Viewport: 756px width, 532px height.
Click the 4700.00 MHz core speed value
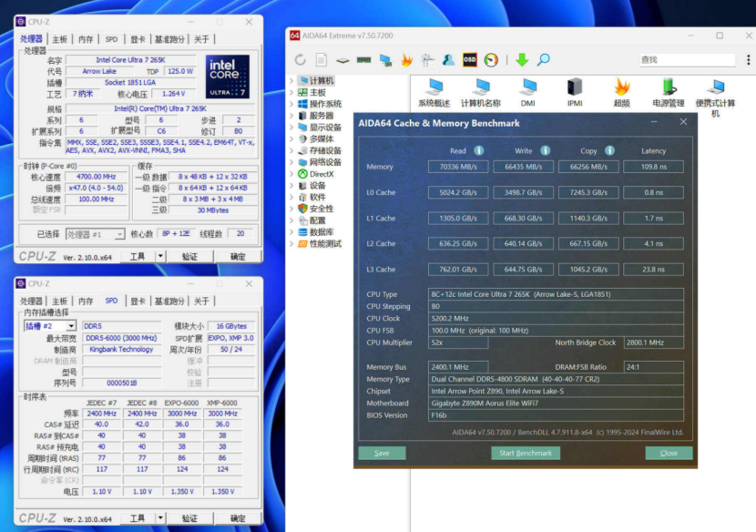coord(96,177)
